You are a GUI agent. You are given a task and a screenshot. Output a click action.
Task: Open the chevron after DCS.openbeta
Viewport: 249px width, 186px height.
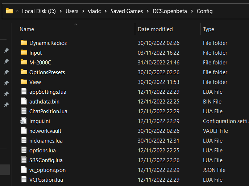pos(192,11)
